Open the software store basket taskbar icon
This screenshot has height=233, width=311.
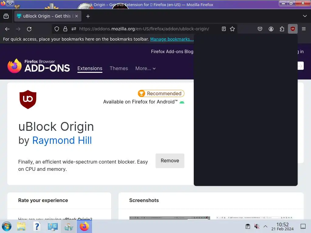[x=69, y=227]
